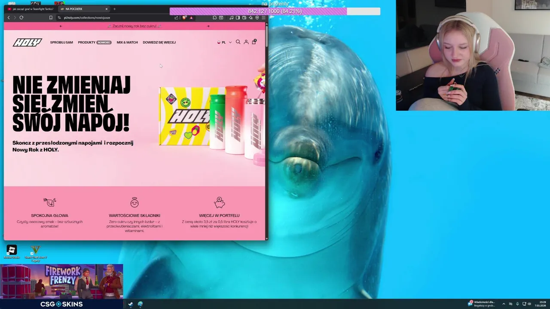This screenshot has width=550, height=309.
Task: Click the 'Zacznij nowy rok bez cukru!' banner
Action: pyautogui.click(x=134, y=26)
